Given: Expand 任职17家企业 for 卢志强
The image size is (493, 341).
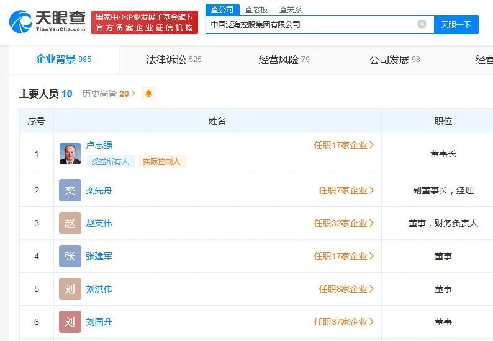Looking at the screenshot, I should point(343,145).
